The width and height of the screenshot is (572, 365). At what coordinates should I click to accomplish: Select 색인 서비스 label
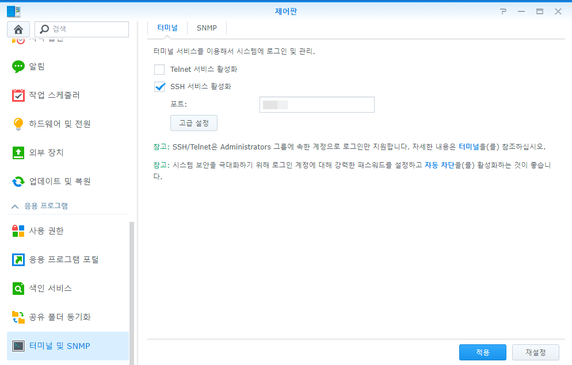[50, 289]
